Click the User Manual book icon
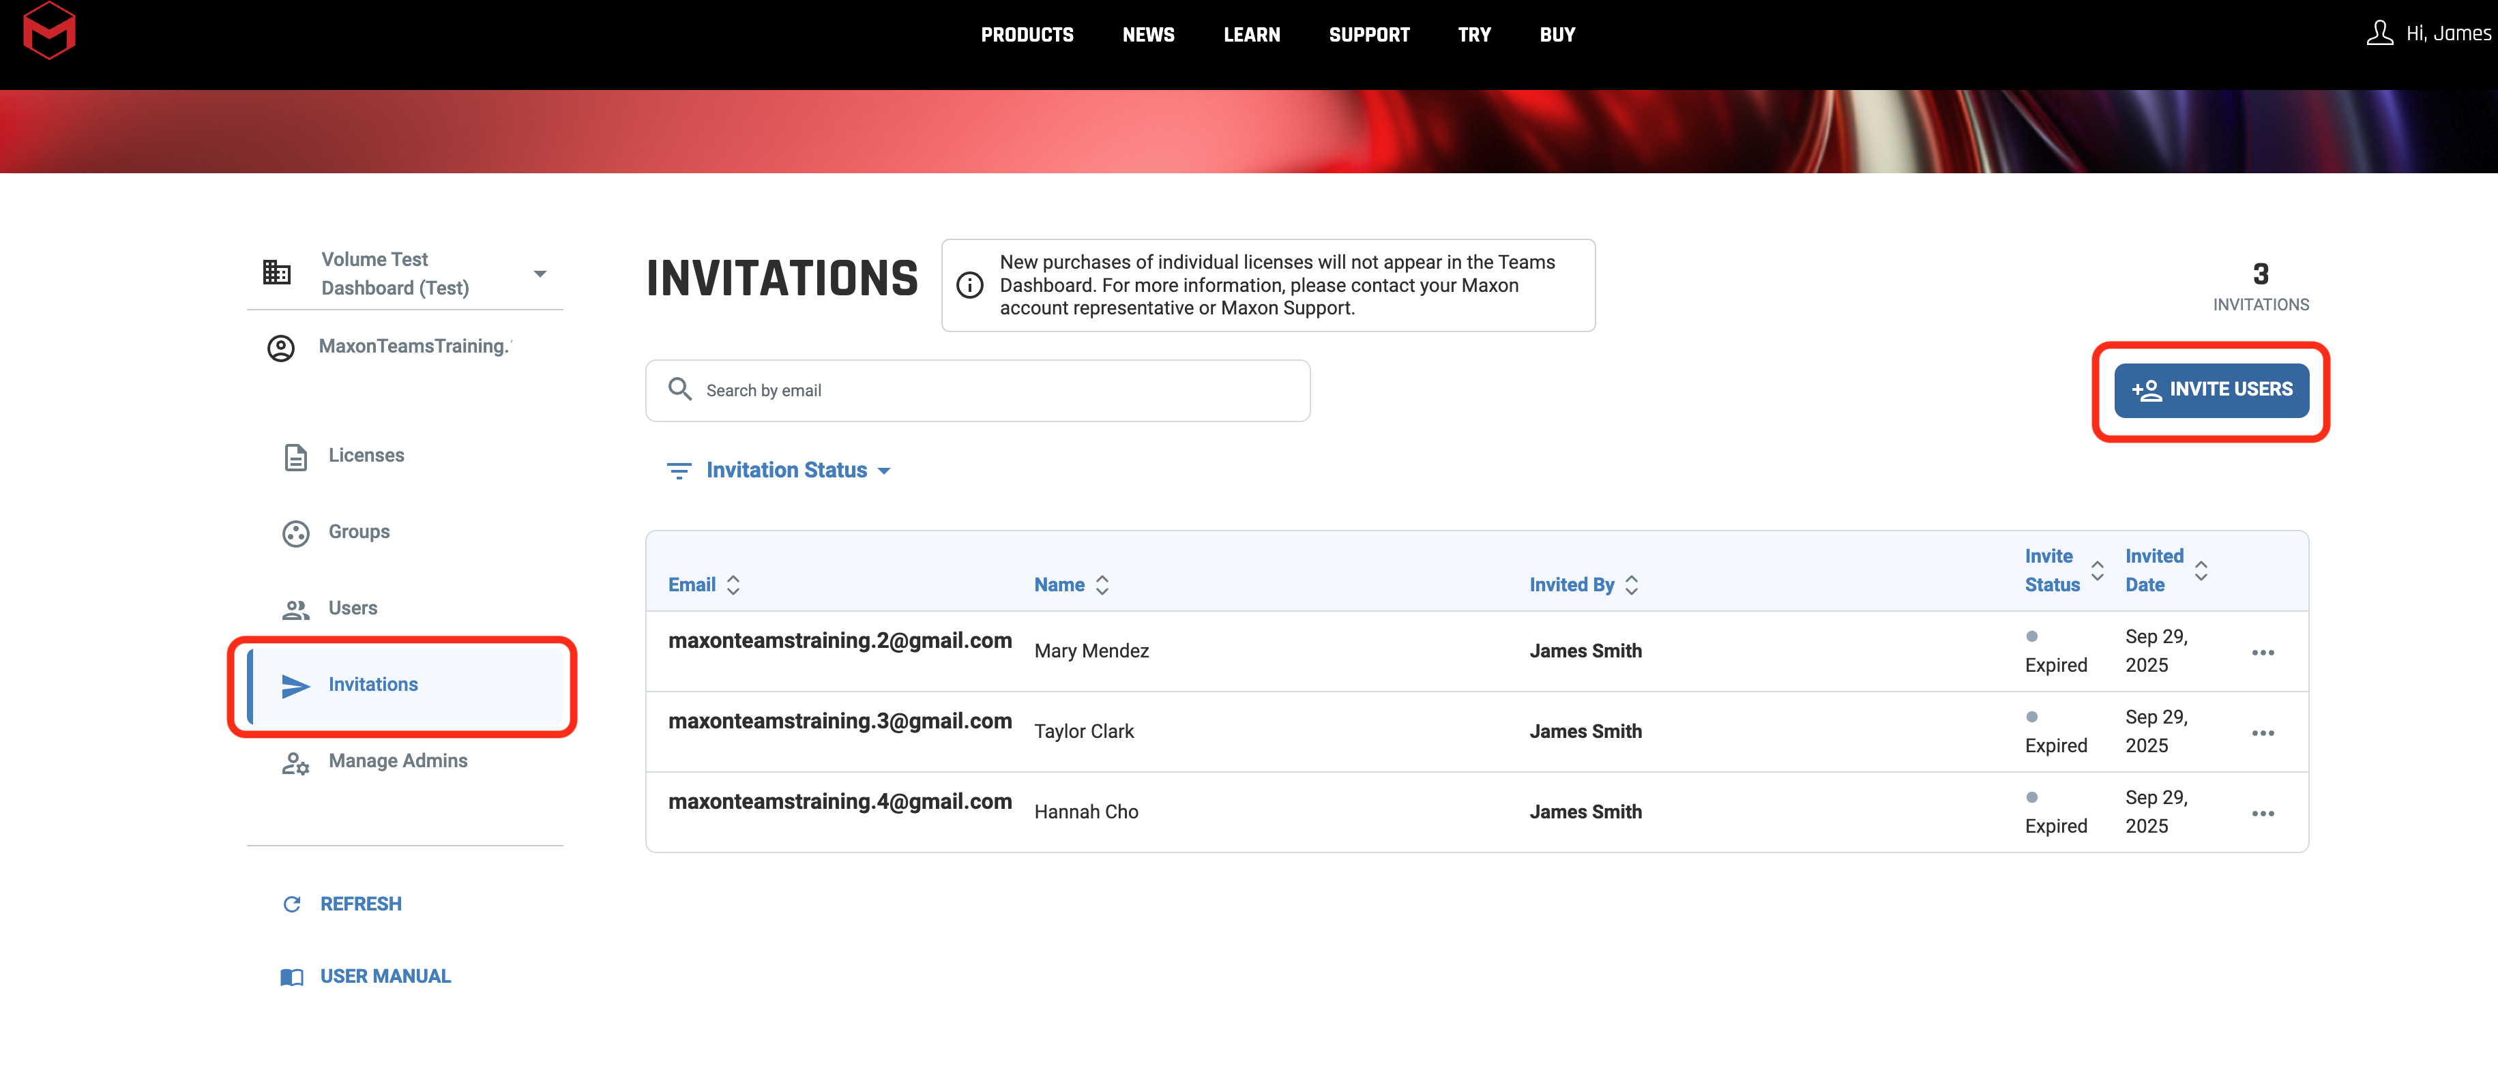 coord(292,977)
